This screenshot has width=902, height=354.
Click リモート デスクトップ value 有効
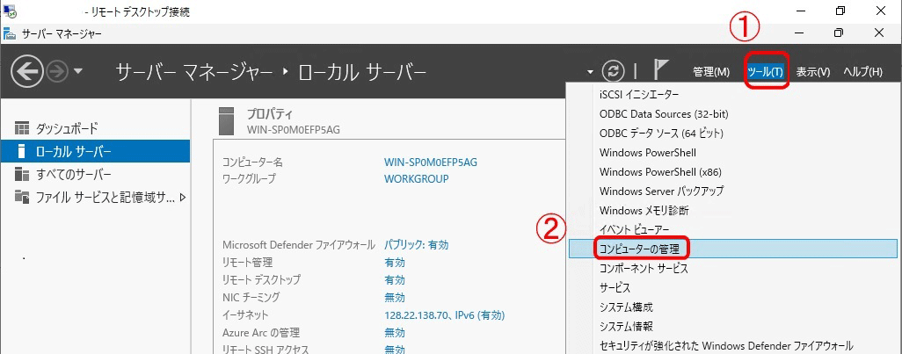[x=394, y=280]
